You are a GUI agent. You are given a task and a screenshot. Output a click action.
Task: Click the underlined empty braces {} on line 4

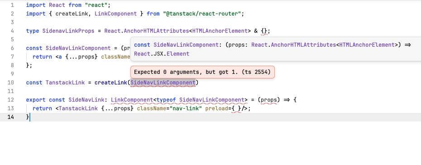click(x=264, y=31)
